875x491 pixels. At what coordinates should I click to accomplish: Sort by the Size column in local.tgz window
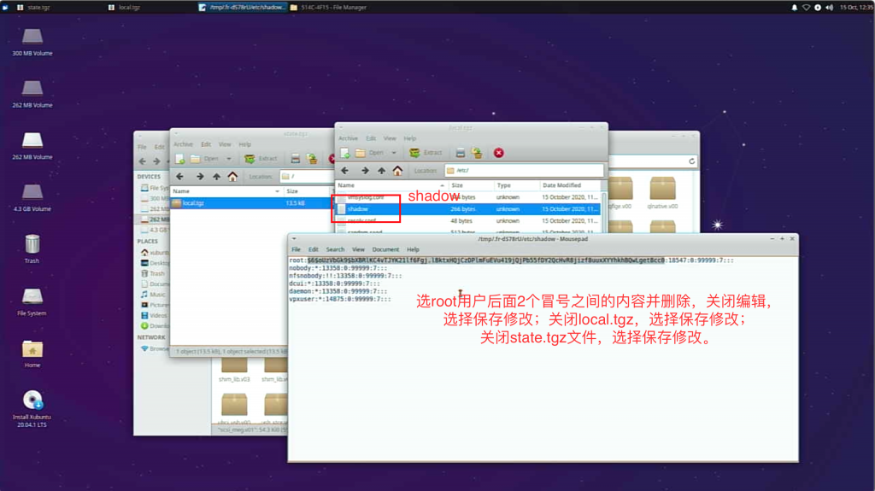coord(471,185)
